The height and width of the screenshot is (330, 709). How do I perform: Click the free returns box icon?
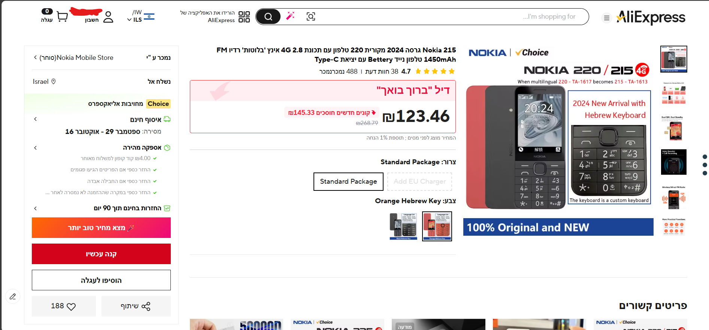[167, 208]
